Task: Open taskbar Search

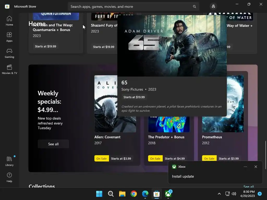Action: click(x=111, y=194)
